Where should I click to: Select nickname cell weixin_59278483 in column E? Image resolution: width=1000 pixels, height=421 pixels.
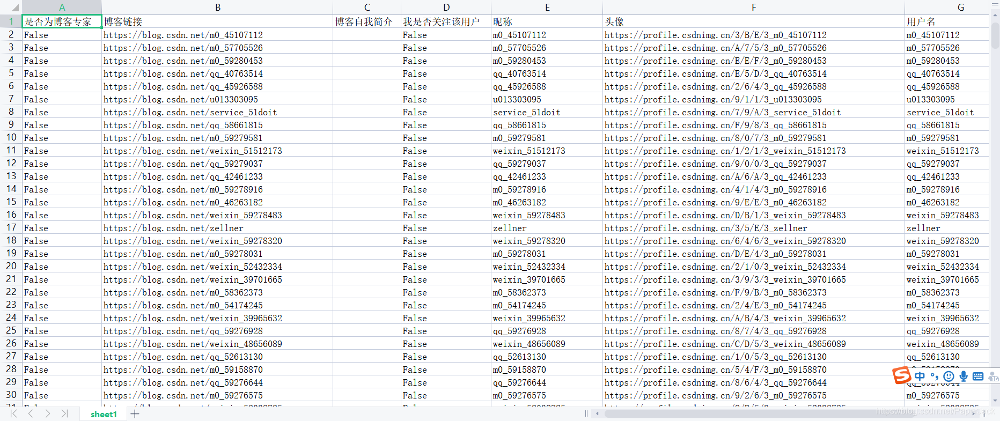[x=547, y=215]
